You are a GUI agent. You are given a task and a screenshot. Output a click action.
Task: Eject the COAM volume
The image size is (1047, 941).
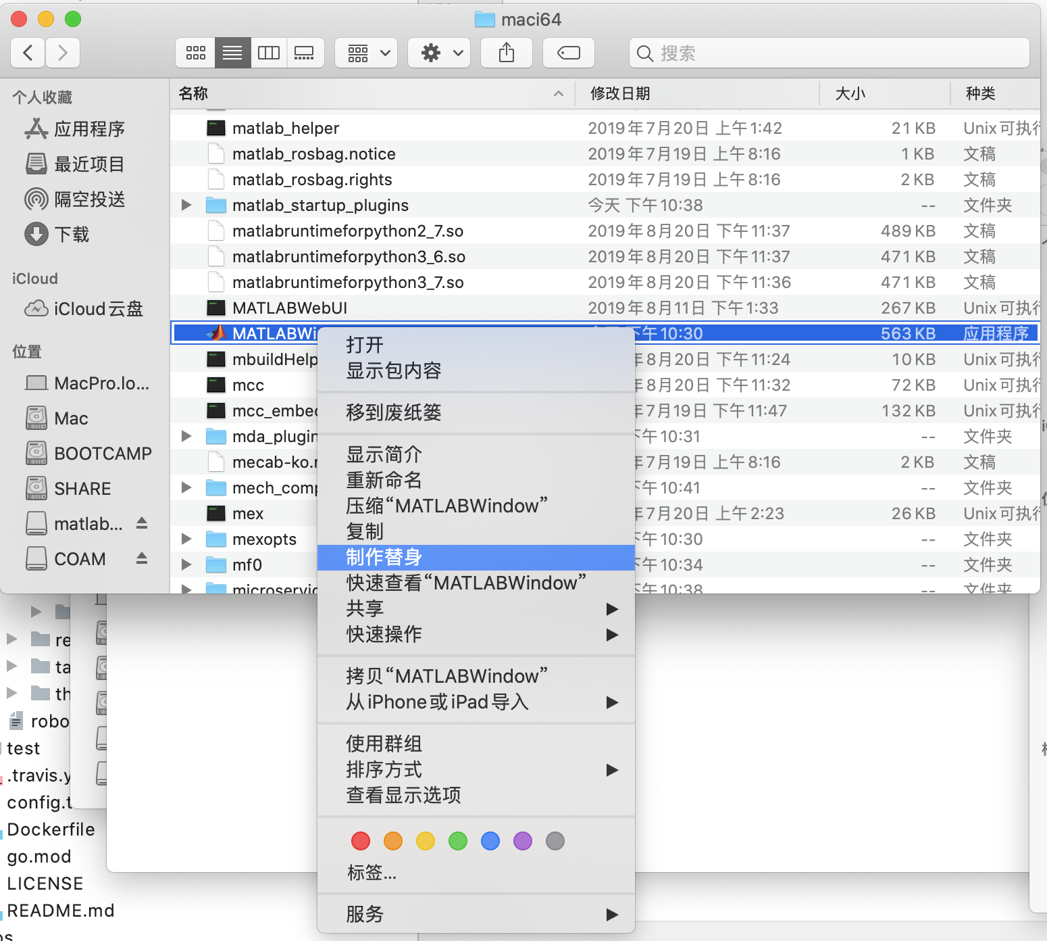point(142,558)
